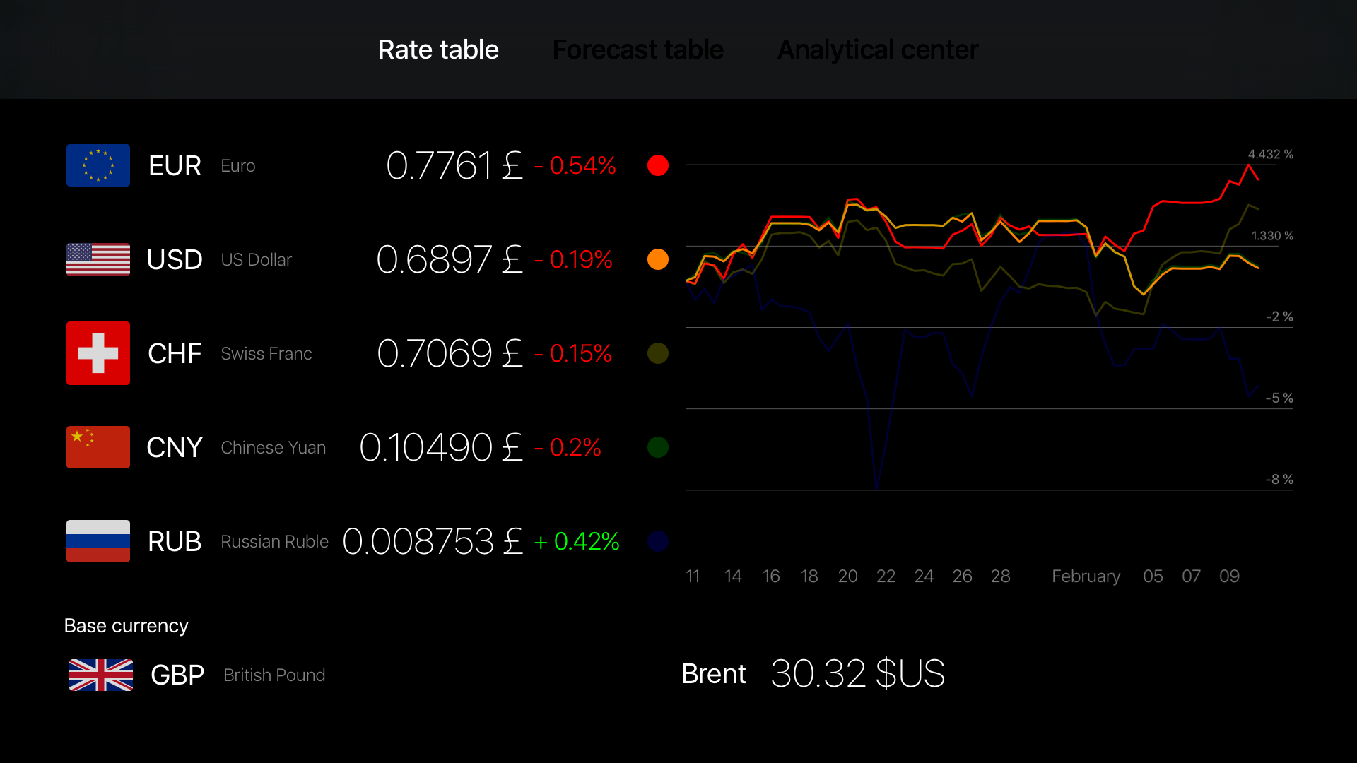Select the CNY currency code
The width and height of the screenshot is (1357, 763).
click(175, 447)
